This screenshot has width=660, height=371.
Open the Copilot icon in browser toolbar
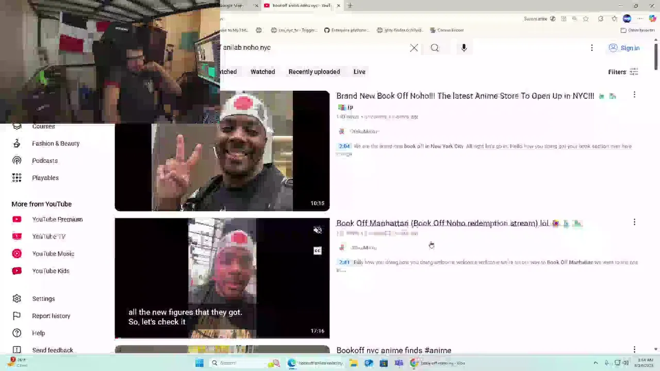pyautogui.click(x=652, y=19)
